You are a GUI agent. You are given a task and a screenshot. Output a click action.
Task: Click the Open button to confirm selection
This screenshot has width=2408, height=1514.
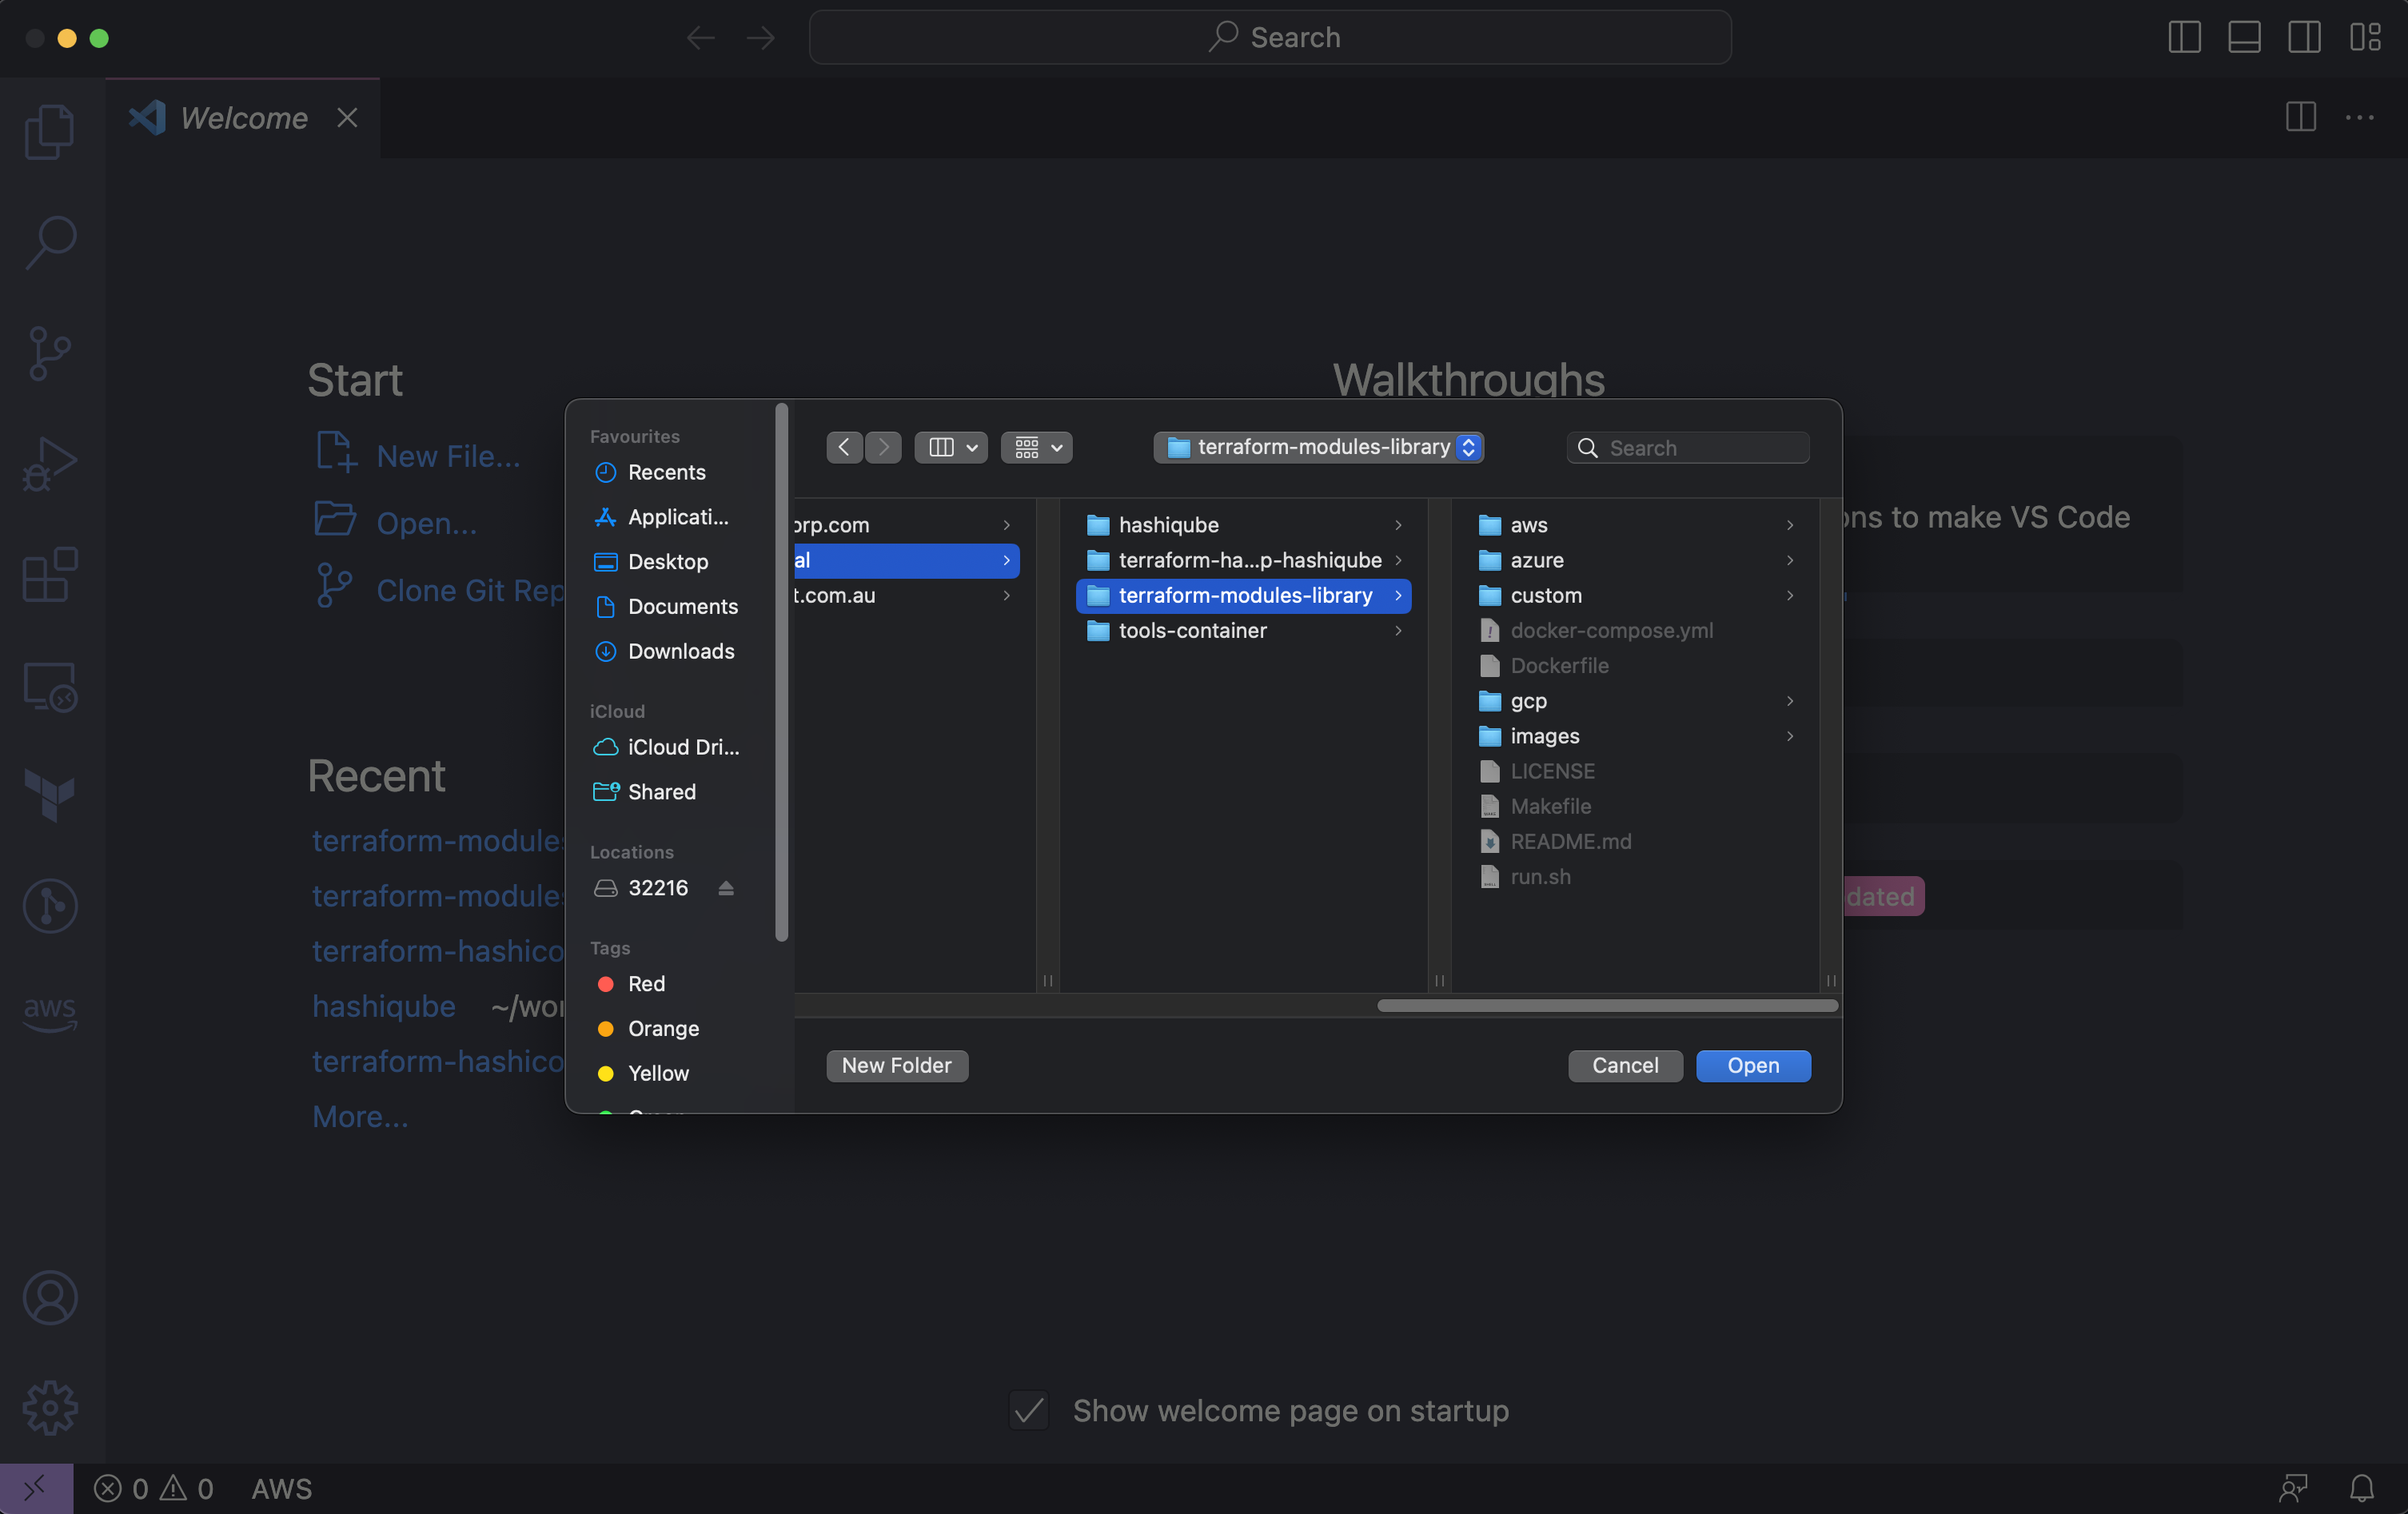(x=1754, y=1064)
